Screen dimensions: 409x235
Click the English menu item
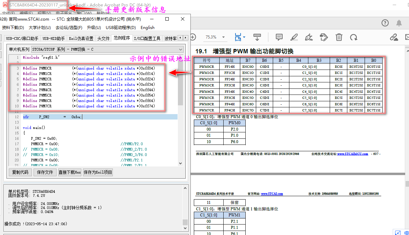tap(147, 28)
